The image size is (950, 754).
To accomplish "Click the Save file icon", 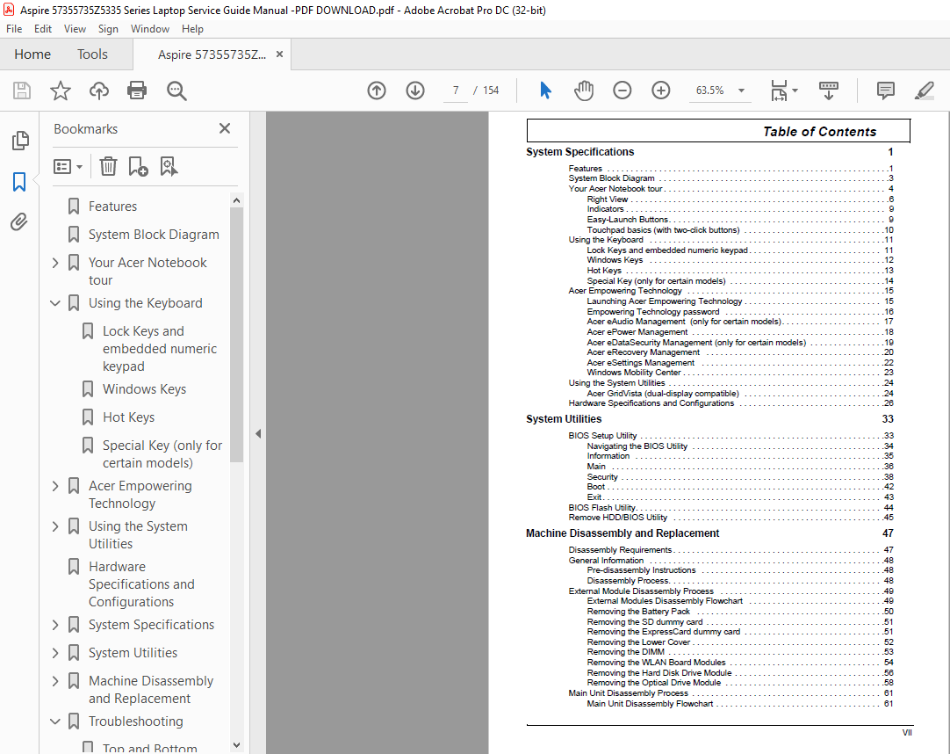I will pos(22,91).
